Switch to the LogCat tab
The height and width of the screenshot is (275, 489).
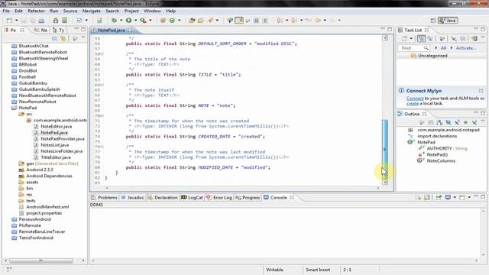tap(192, 198)
